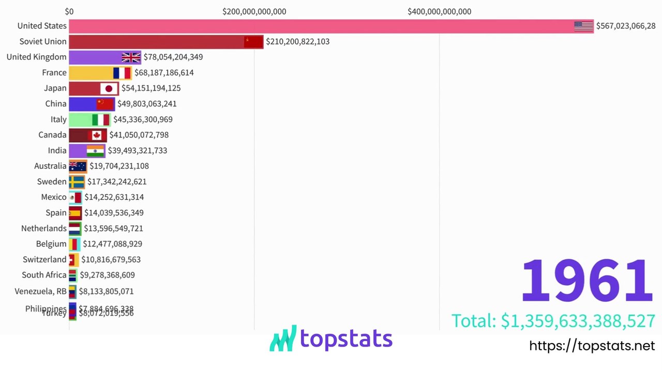Select the France flag on the bar
The height and width of the screenshot is (372, 662).
tap(122, 73)
